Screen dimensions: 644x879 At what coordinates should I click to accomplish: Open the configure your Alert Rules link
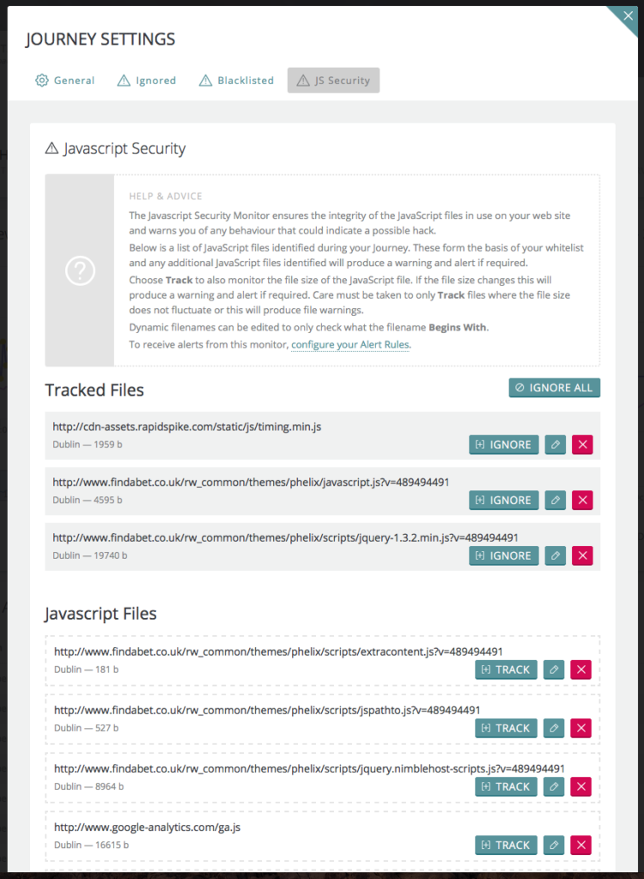350,344
